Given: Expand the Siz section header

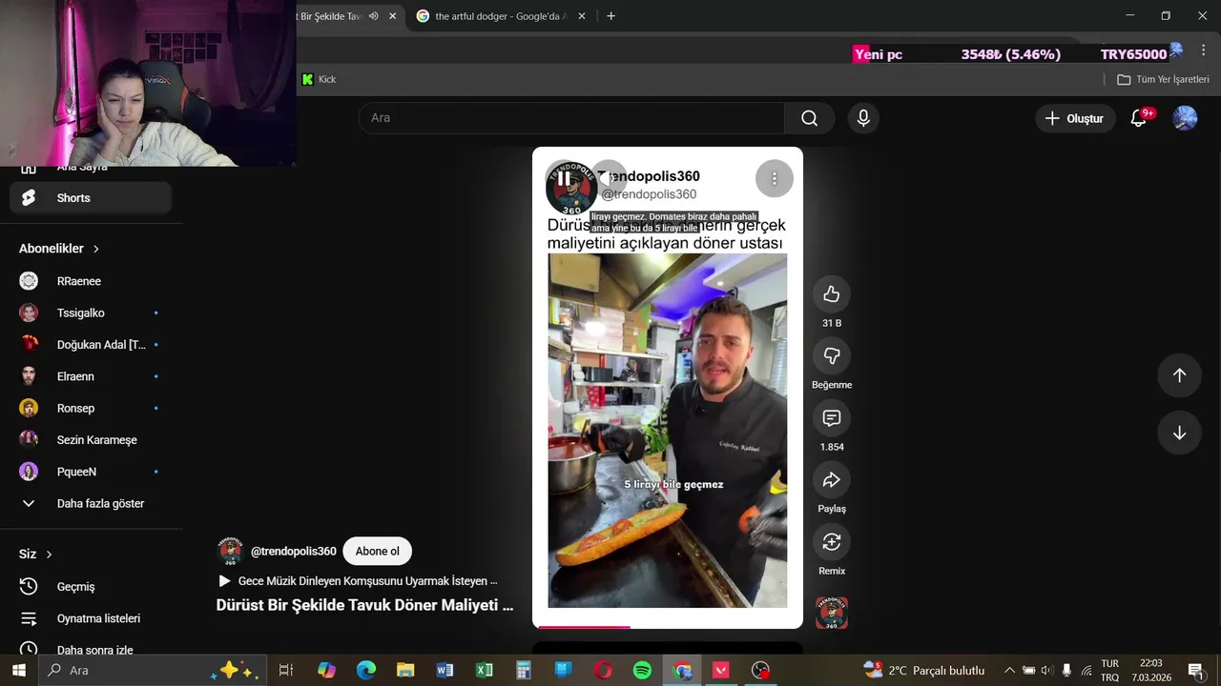Looking at the screenshot, I should [35, 555].
